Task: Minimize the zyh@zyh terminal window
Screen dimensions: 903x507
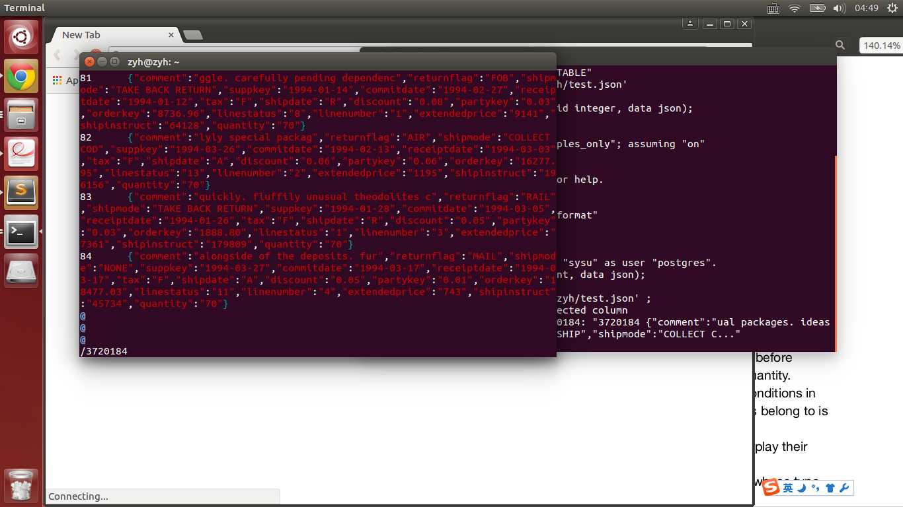Action: pos(102,61)
